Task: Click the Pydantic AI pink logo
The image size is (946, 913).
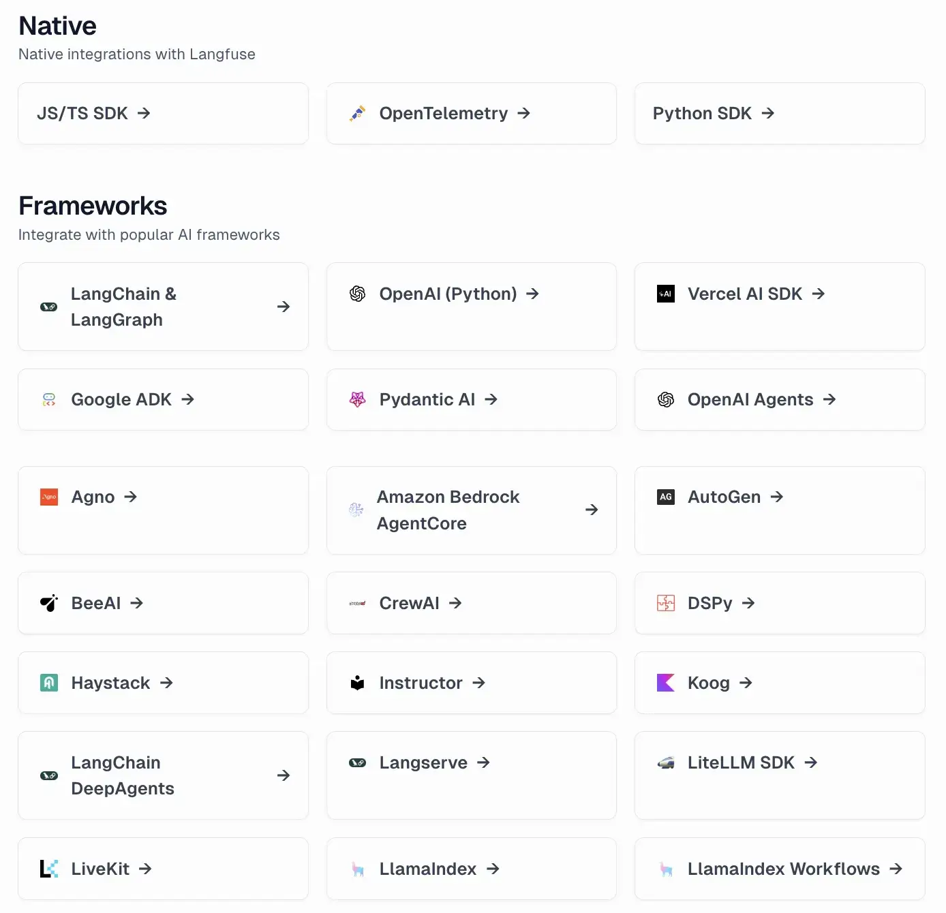Action: pyautogui.click(x=358, y=400)
